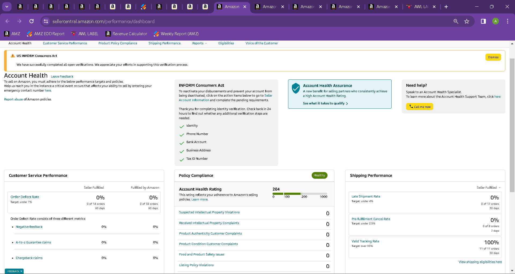Click the Account Health Assurance shield icon

click(296, 88)
